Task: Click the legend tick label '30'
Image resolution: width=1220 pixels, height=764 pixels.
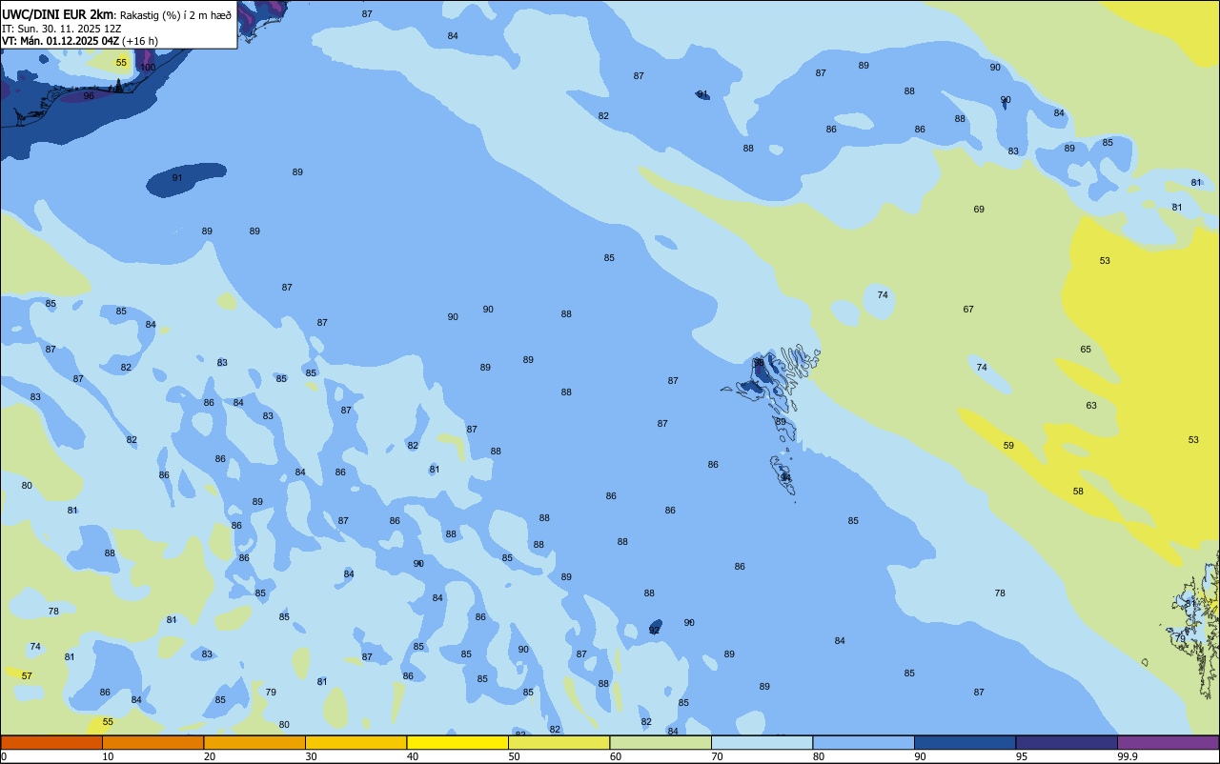Action: [x=311, y=756]
